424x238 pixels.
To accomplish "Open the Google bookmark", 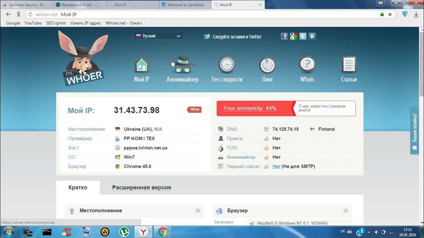I will 13,23.
